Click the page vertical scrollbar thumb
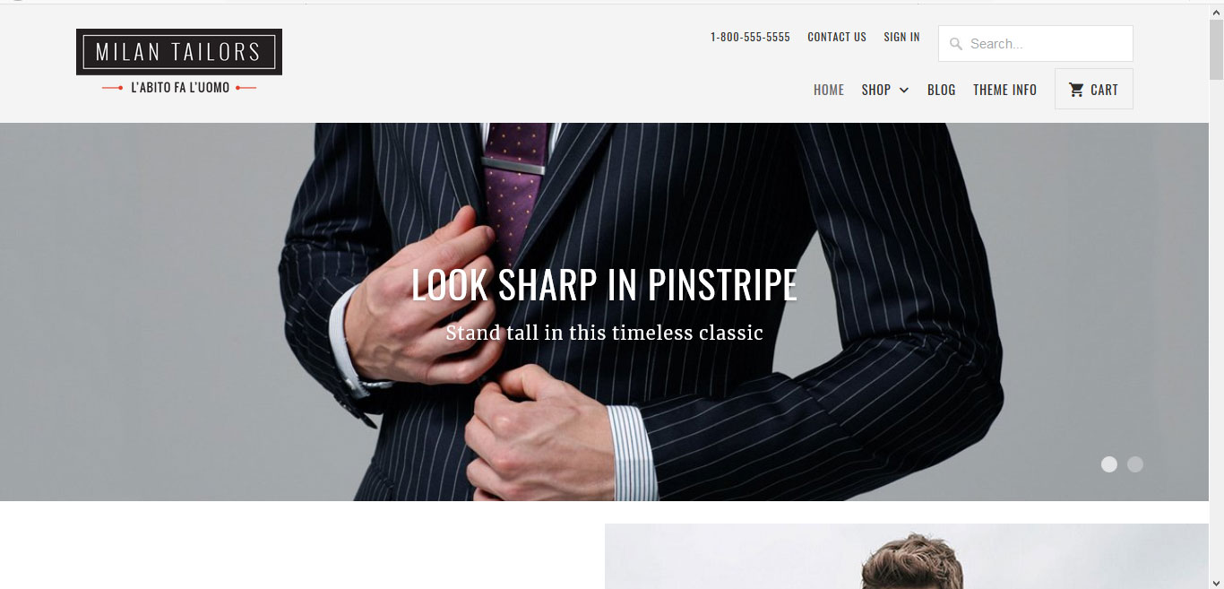Screen dimensions: 1224x589 pyautogui.click(x=1216, y=49)
